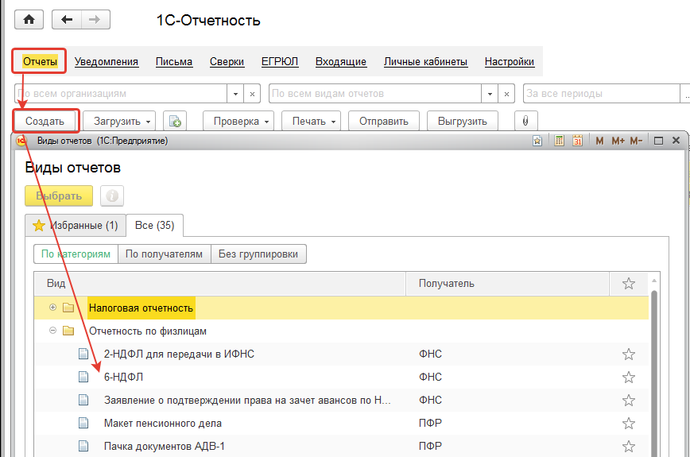This screenshot has height=457, width=690.
Task: Favorite the 2-НДФЛ report star
Action: click(x=628, y=354)
